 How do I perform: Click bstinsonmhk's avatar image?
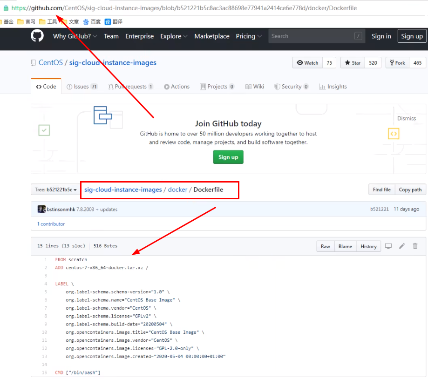41,209
